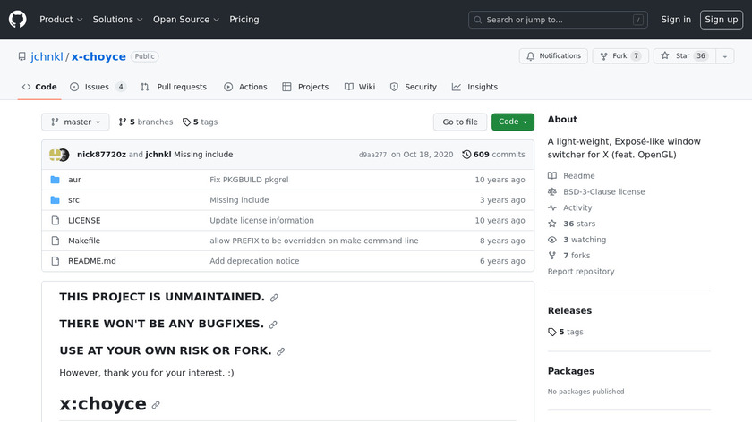The width and height of the screenshot is (752, 422).
Task: Open the green Code dropdown
Action: coord(513,122)
